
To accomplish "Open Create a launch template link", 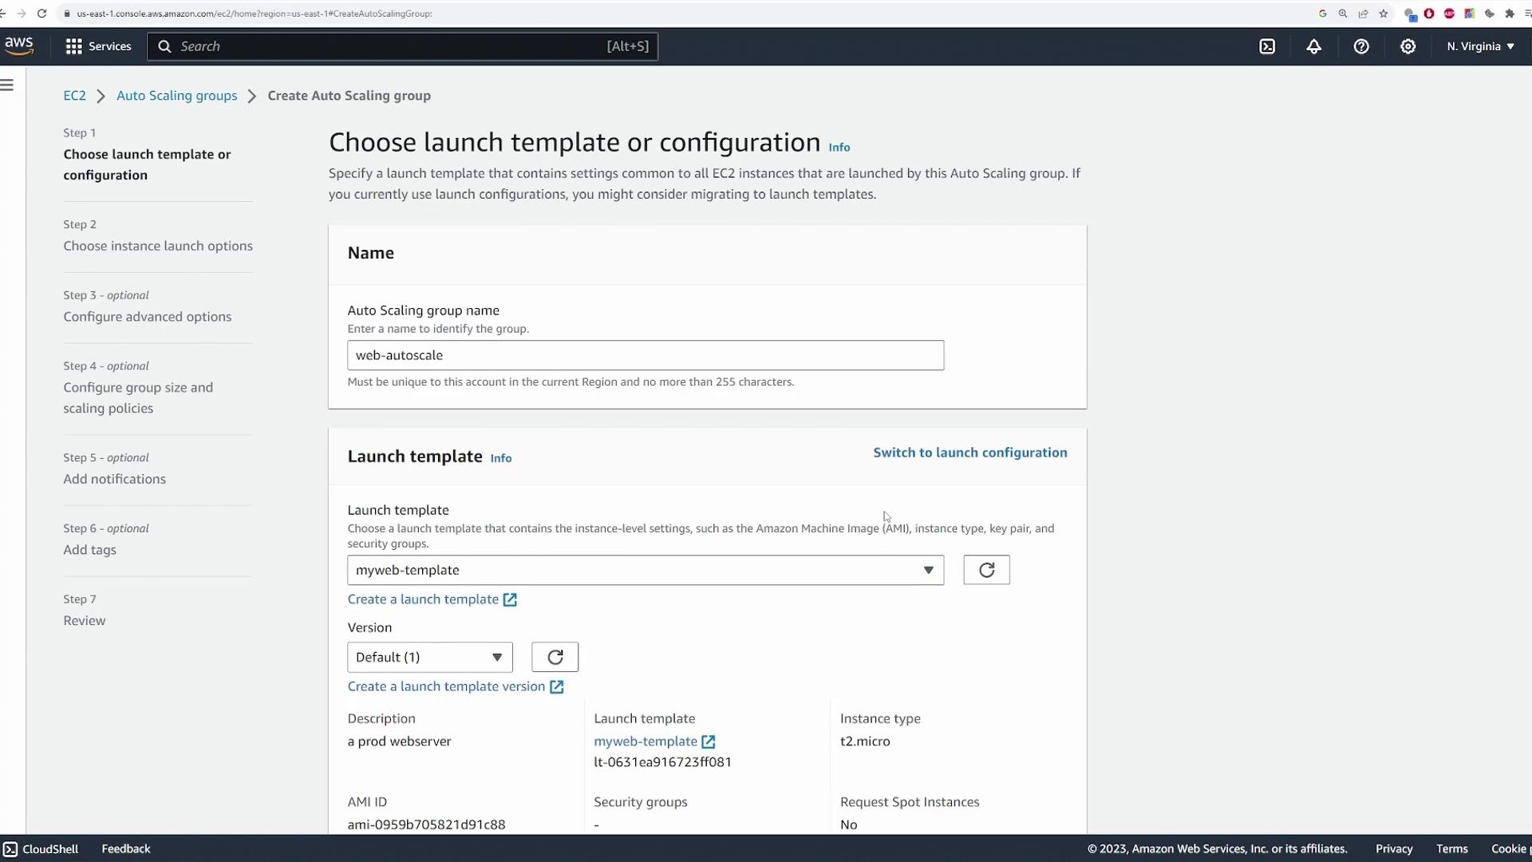I will point(423,599).
